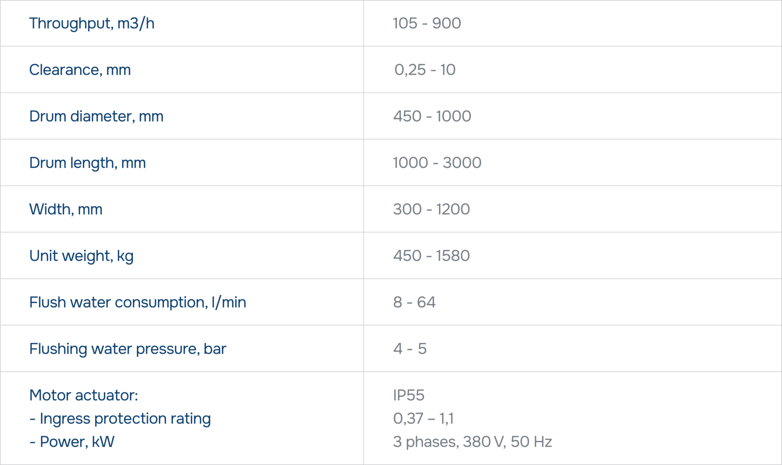
Task: Click the 300 - 1200 width value
Action: [x=431, y=209]
